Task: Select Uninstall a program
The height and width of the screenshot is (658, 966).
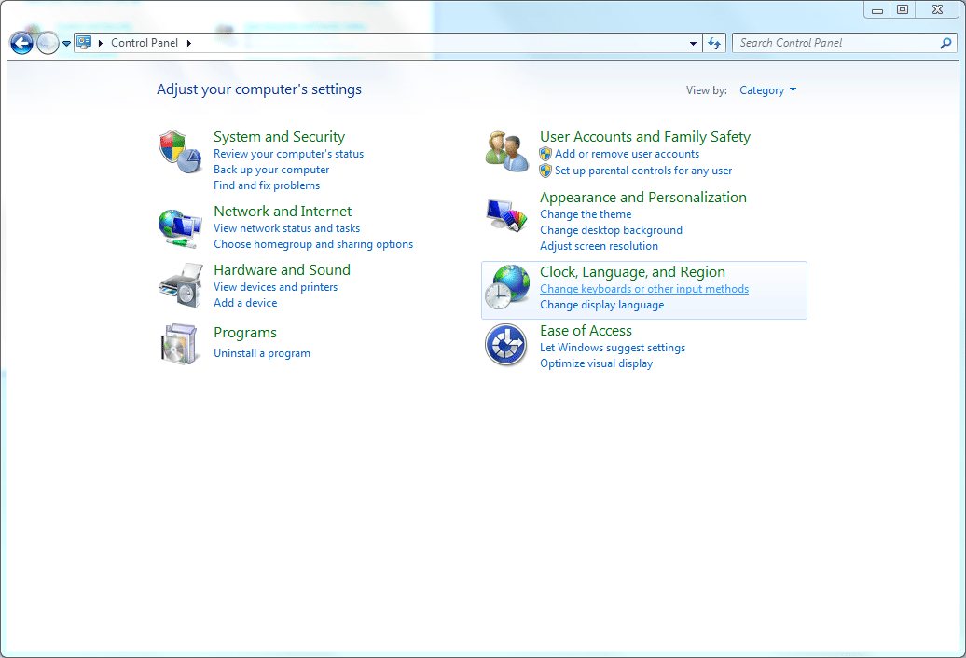Action: [x=262, y=353]
